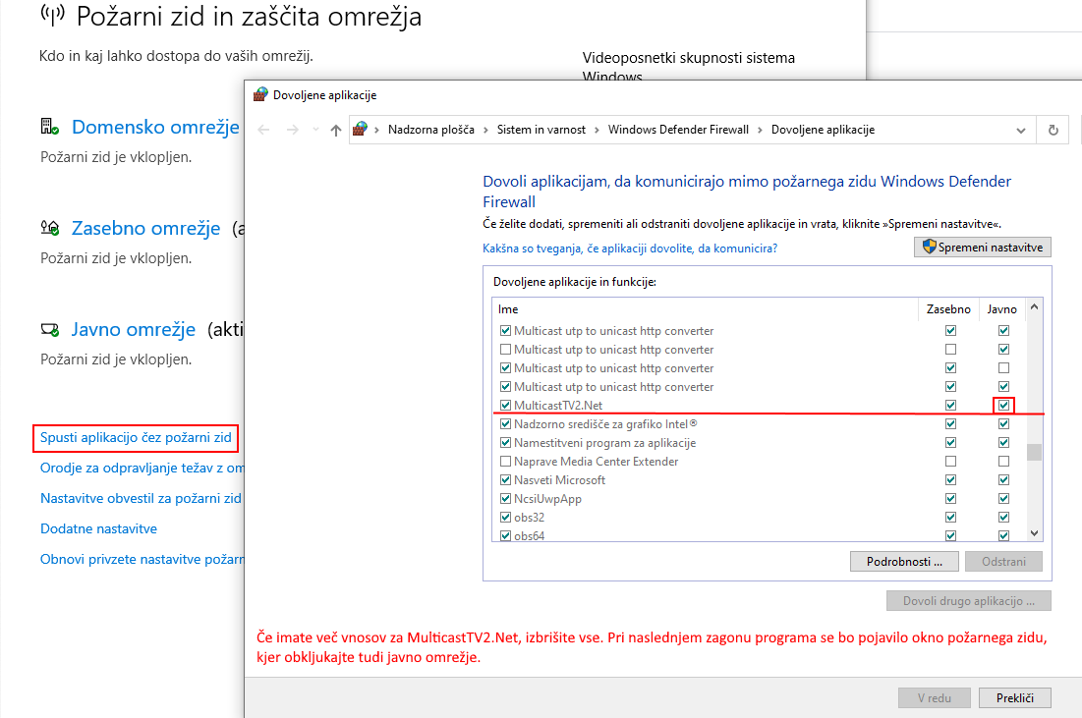Go to Windows Defender Firewall breadcrumb
This screenshot has height=718, width=1082.
tap(678, 130)
